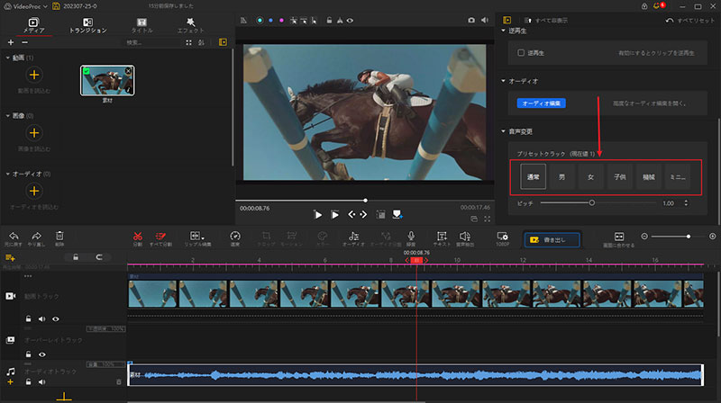The image size is (721, 403).
Task: Click the preview playback progress handle
Action: pos(366,200)
